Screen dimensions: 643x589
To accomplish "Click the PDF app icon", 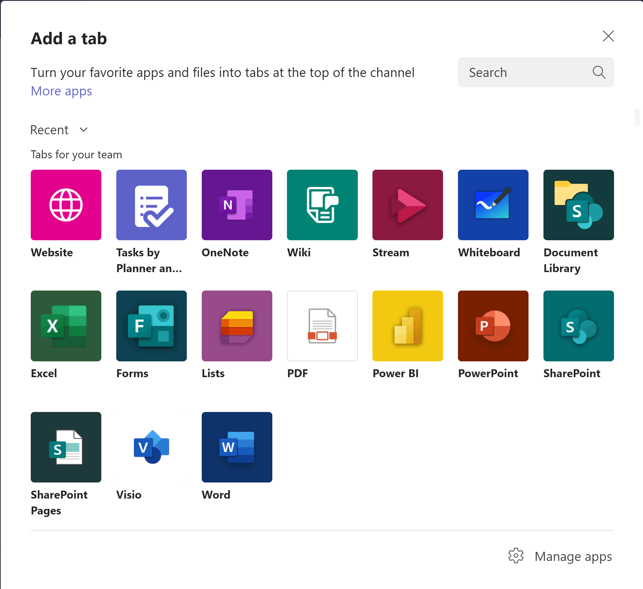I will point(322,326).
